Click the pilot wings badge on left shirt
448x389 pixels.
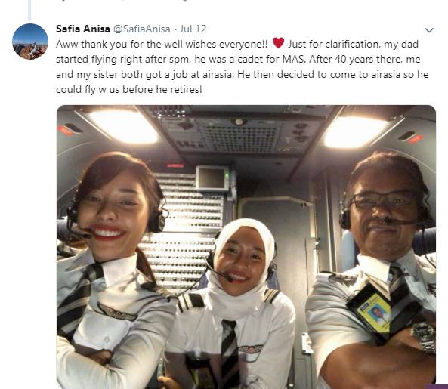point(116,312)
